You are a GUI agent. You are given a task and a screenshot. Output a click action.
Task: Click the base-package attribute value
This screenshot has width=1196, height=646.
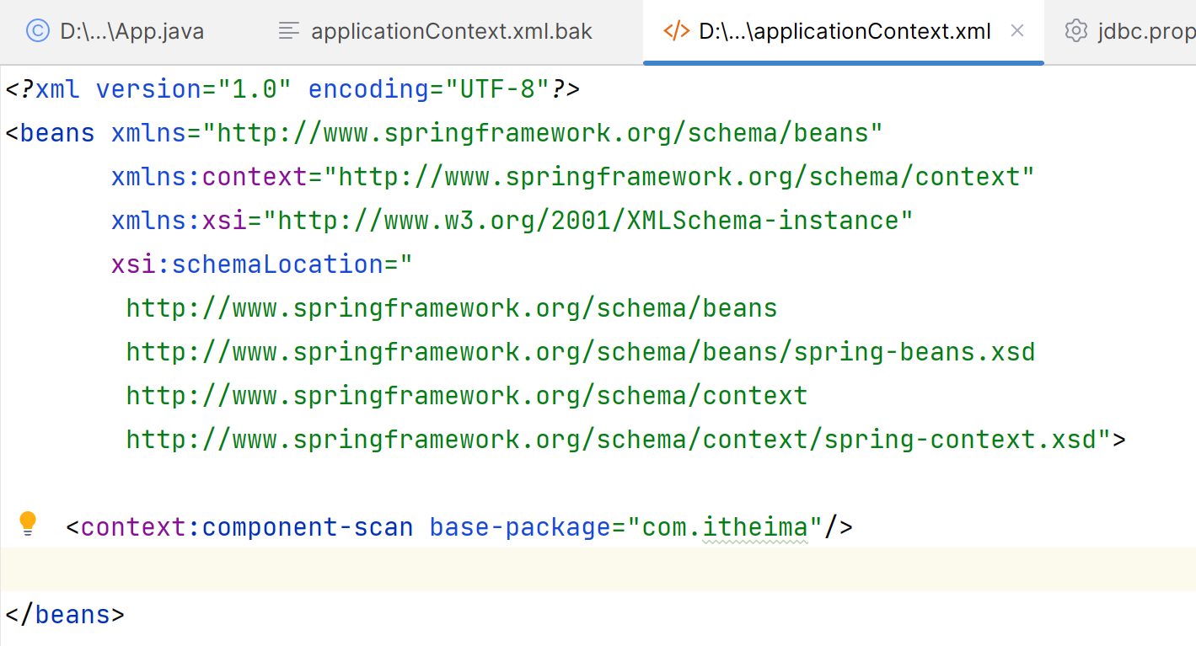[723, 527]
